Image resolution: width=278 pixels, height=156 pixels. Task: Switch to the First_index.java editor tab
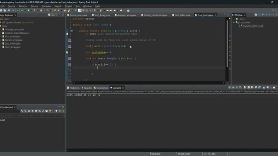tap(181, 15)
